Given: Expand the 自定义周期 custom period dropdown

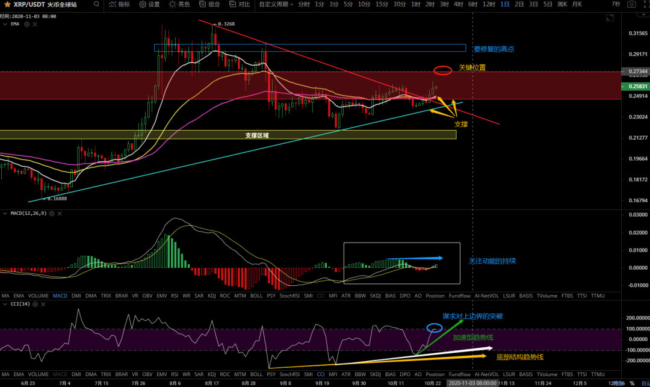Looking at the screenshot, I should point(276,4).
